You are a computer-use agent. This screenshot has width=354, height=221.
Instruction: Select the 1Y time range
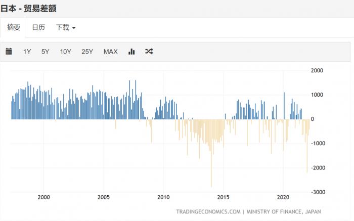pyautogui.click(x=27, y=51)
